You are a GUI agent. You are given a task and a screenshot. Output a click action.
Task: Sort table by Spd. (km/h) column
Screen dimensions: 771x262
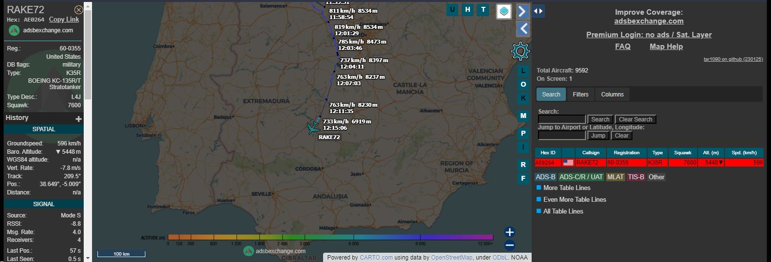744,153
